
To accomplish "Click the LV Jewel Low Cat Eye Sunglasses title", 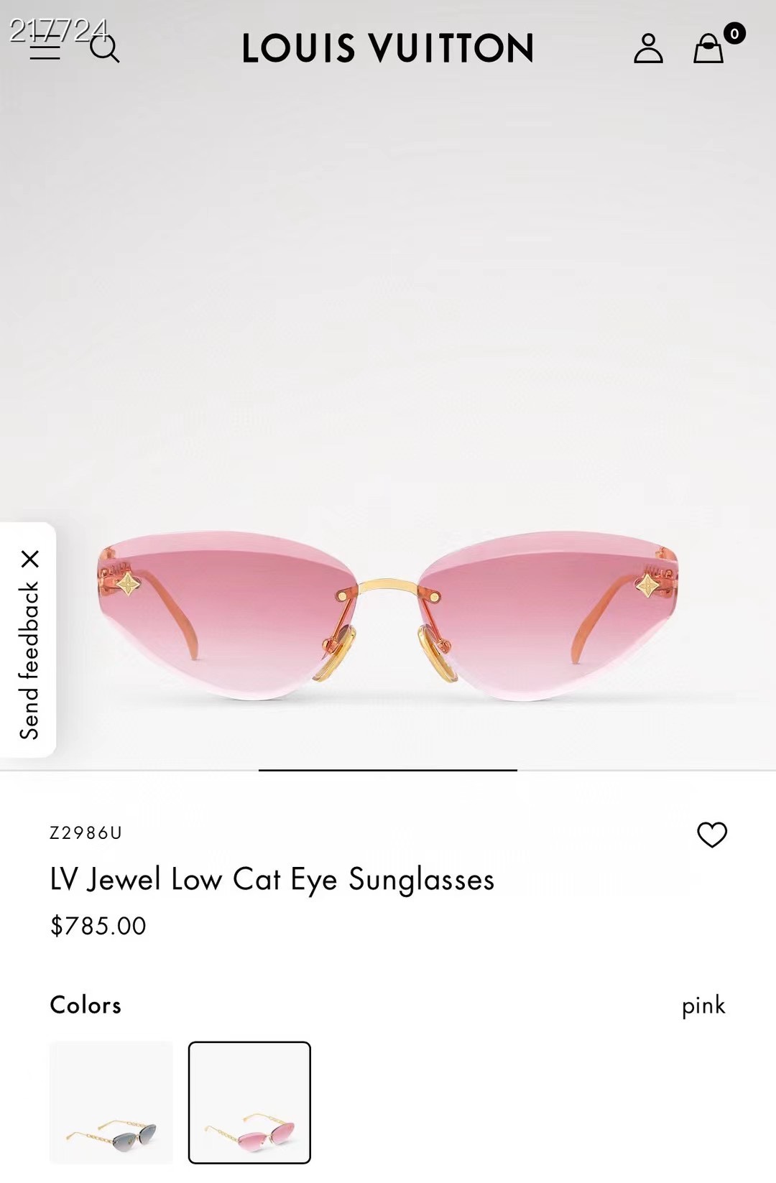I will [272, 880].
